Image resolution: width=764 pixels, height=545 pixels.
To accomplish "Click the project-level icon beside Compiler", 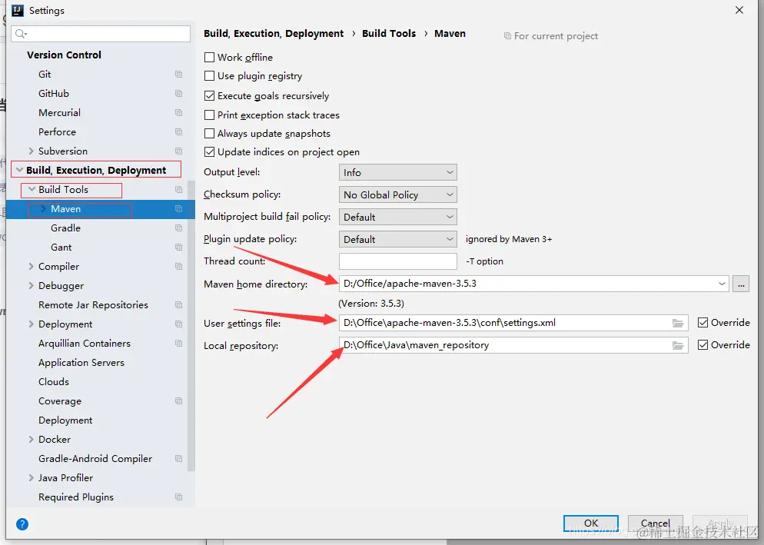I will (178, 267).
